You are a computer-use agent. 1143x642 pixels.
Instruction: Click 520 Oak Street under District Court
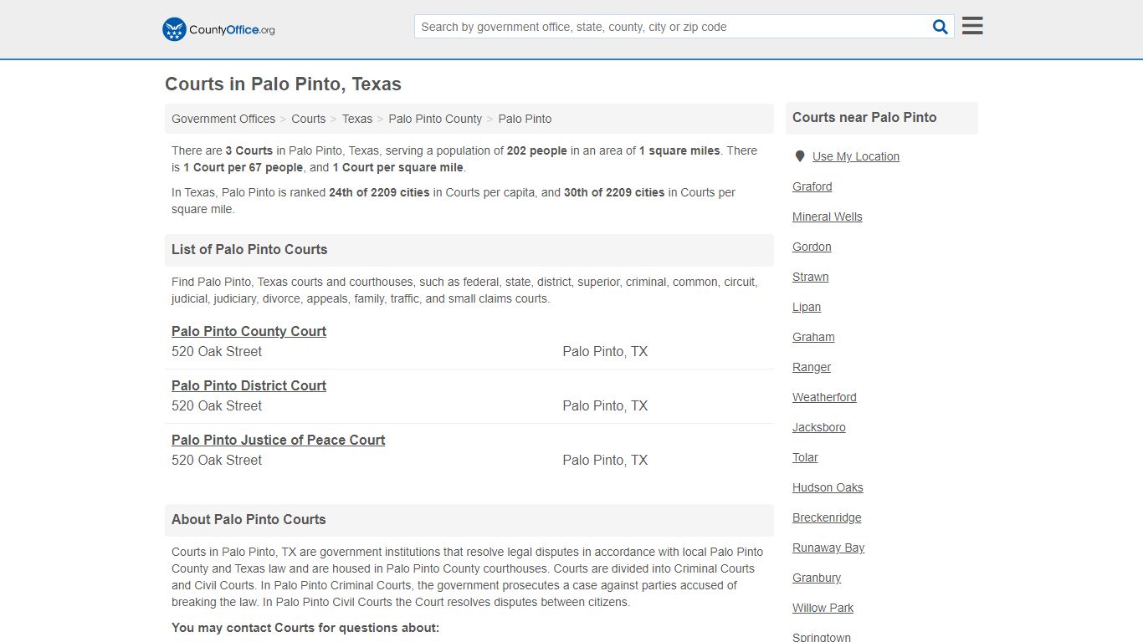[x=217, y=406]
